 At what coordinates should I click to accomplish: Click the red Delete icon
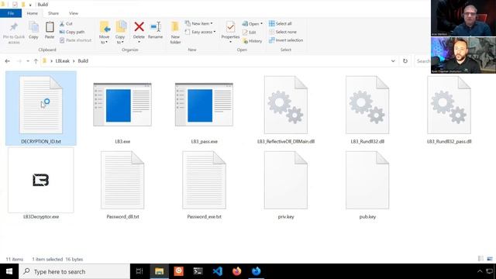pyautogui.click(x=139, y=26)
